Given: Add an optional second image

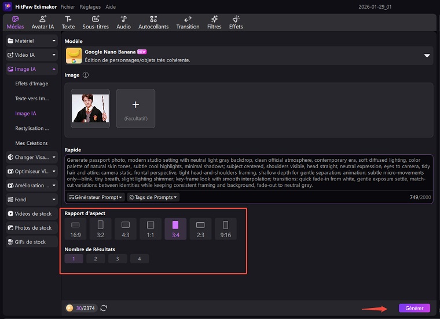Looking at the screenshot, I should pos(135,108).
